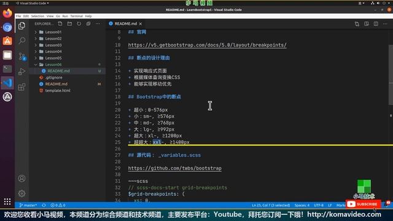Launch Chromium browser from the dock

pyautogui.click(x=7, y=27)
